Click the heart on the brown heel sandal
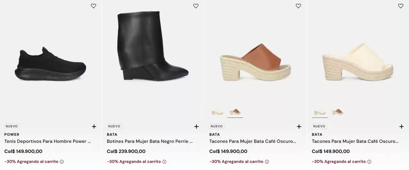The image size is (409, 170). (x=298, y=6)
